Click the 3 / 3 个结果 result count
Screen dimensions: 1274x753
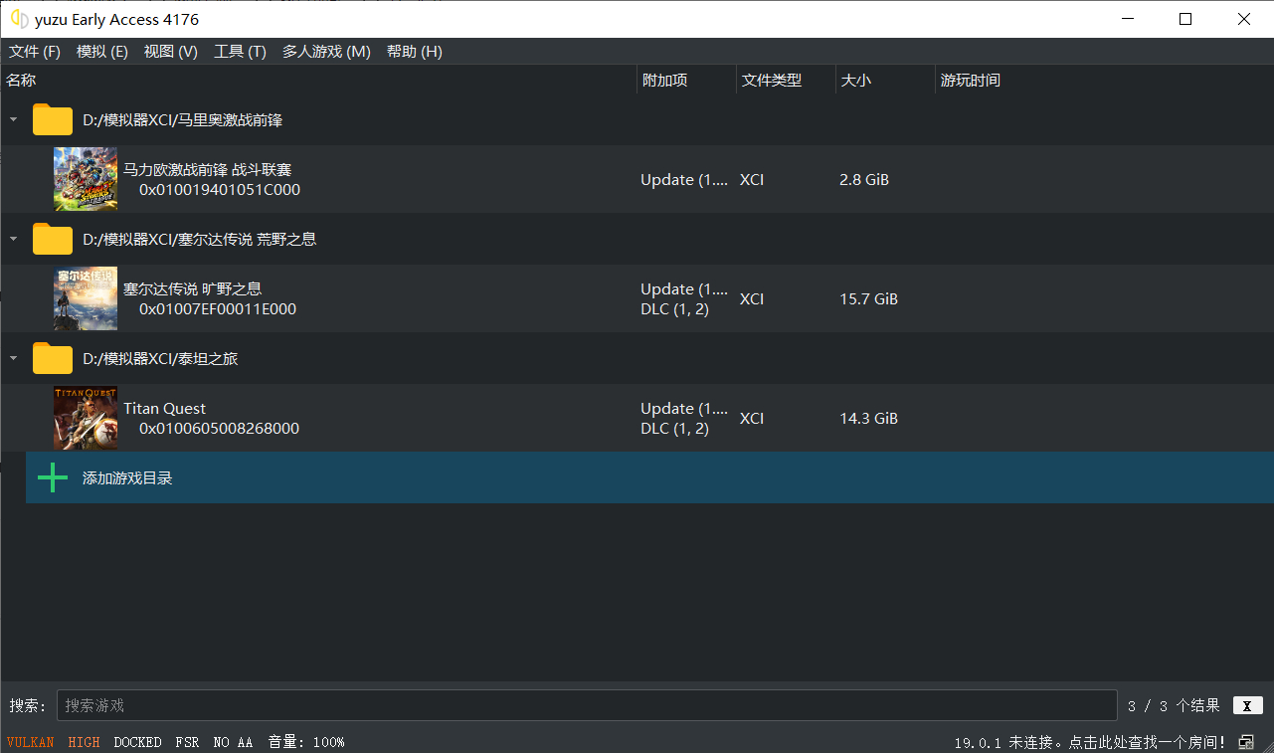tap(1174, 706)
